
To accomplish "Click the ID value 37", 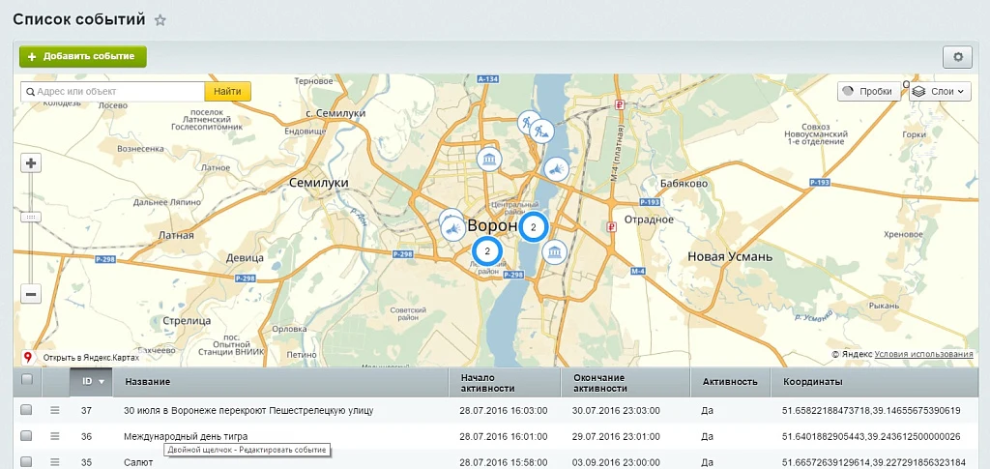I will tap(86, 410).
